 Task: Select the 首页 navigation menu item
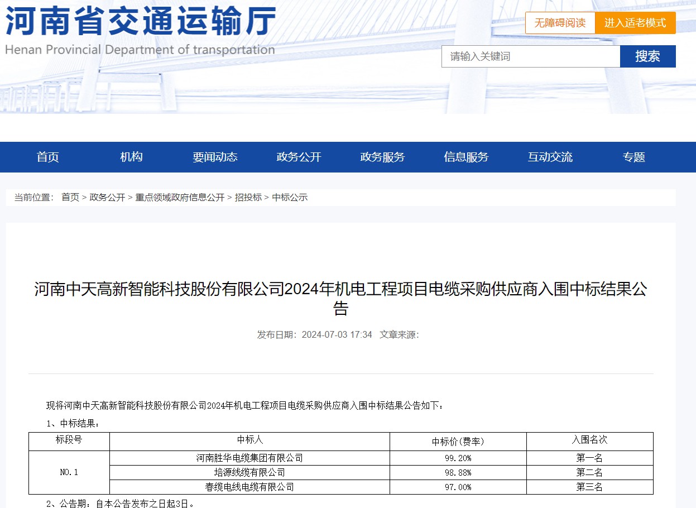(x=47, y=157)
